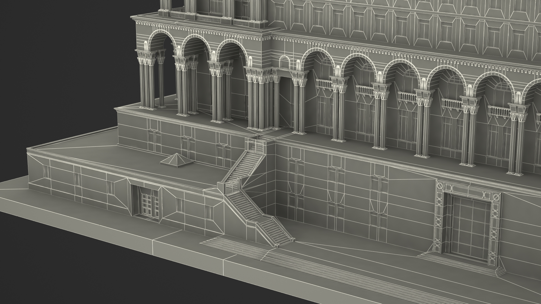Click the first balcony balustrade under arcade

click(x=324, y=83)
